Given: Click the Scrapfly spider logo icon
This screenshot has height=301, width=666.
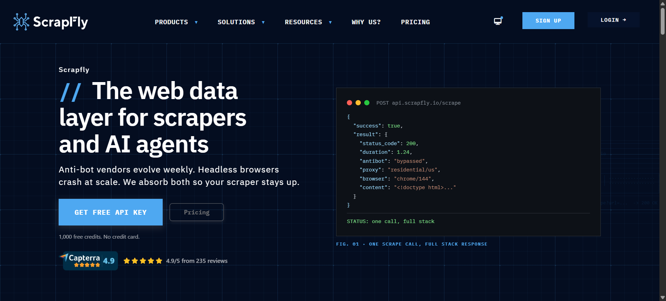Looking at the screenshot, I should 21,22.
